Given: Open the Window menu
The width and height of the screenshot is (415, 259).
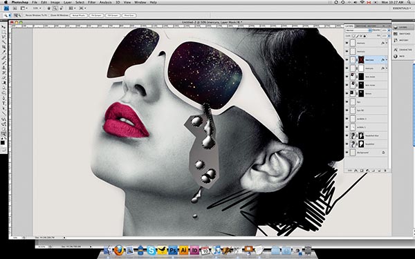Looking at the screenshot, I should click(140, 2).
